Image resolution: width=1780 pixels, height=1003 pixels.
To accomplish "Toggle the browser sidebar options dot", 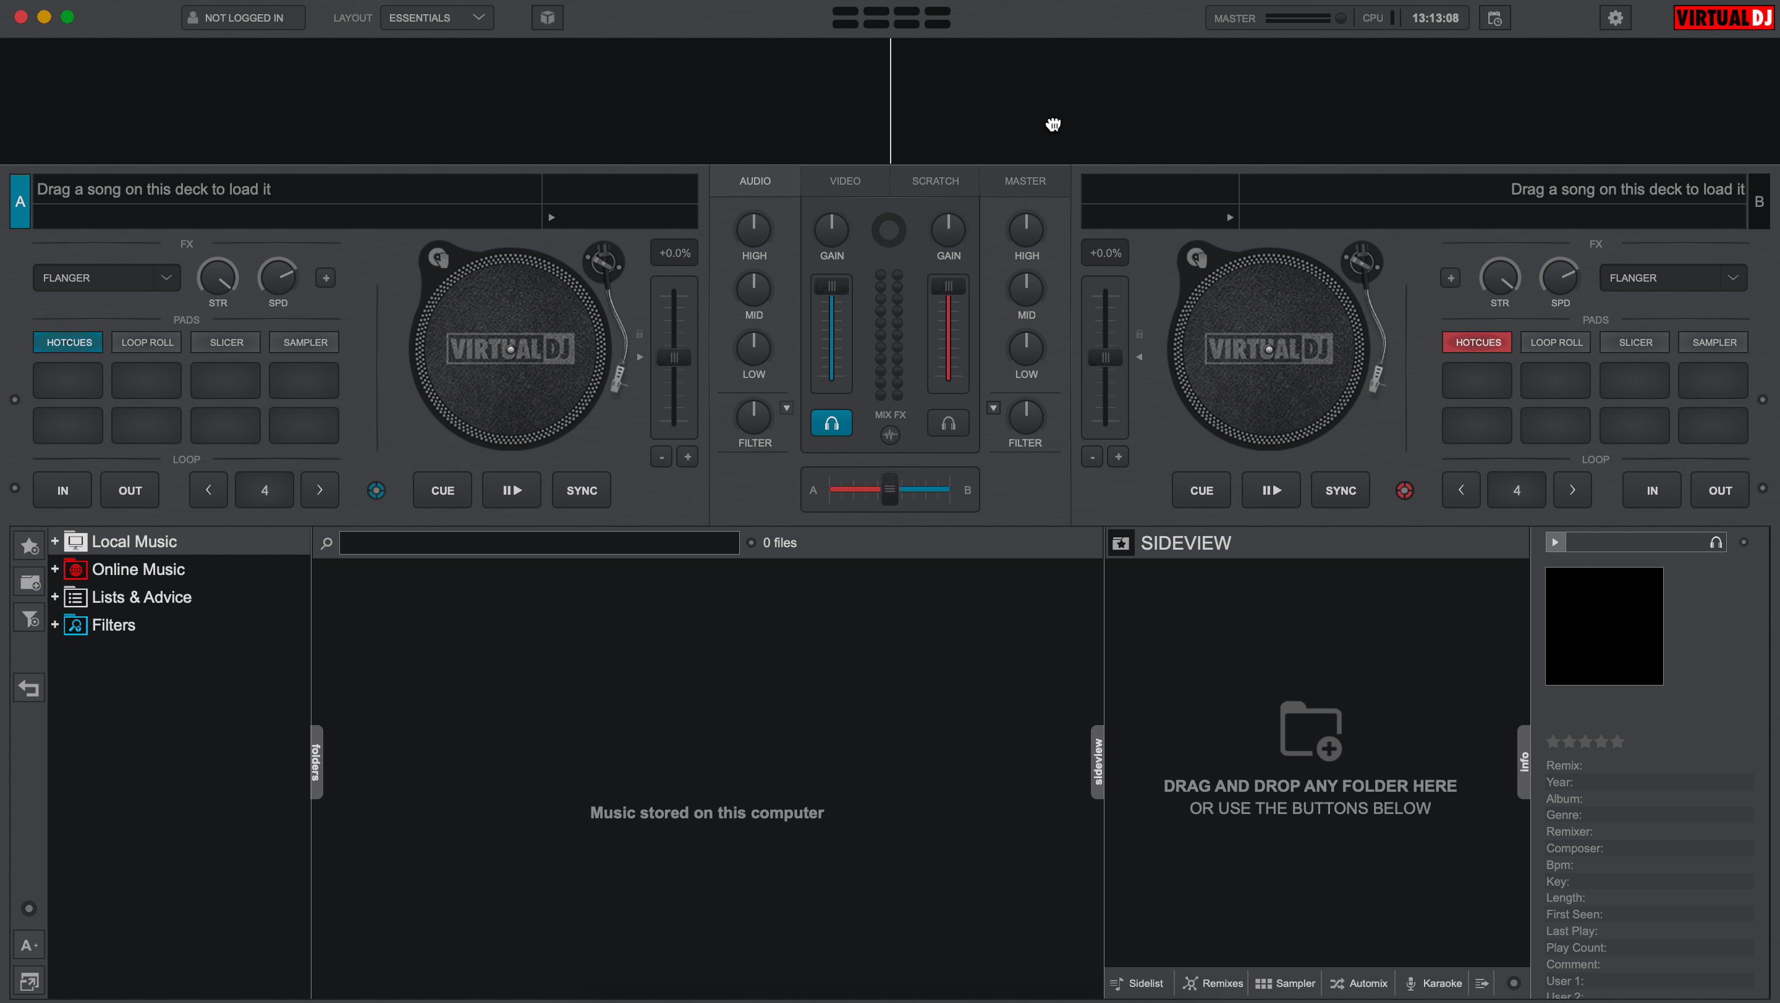I will 28,908.
